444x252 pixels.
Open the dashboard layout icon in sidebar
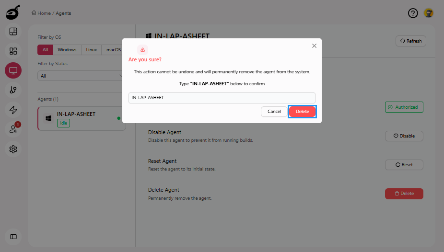pyautogui.click(x=13, y=32)
